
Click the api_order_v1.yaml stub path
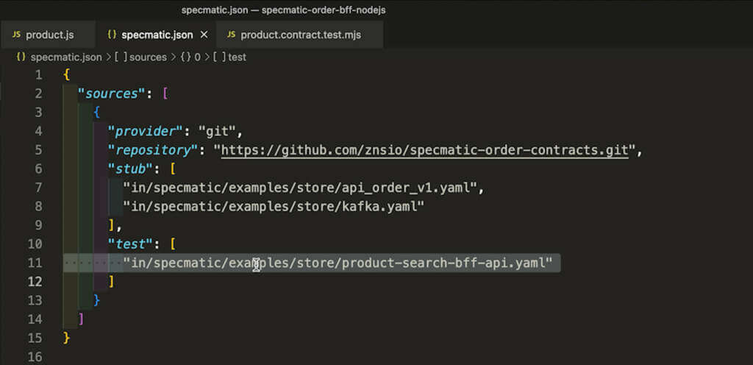tap(302, 188)
